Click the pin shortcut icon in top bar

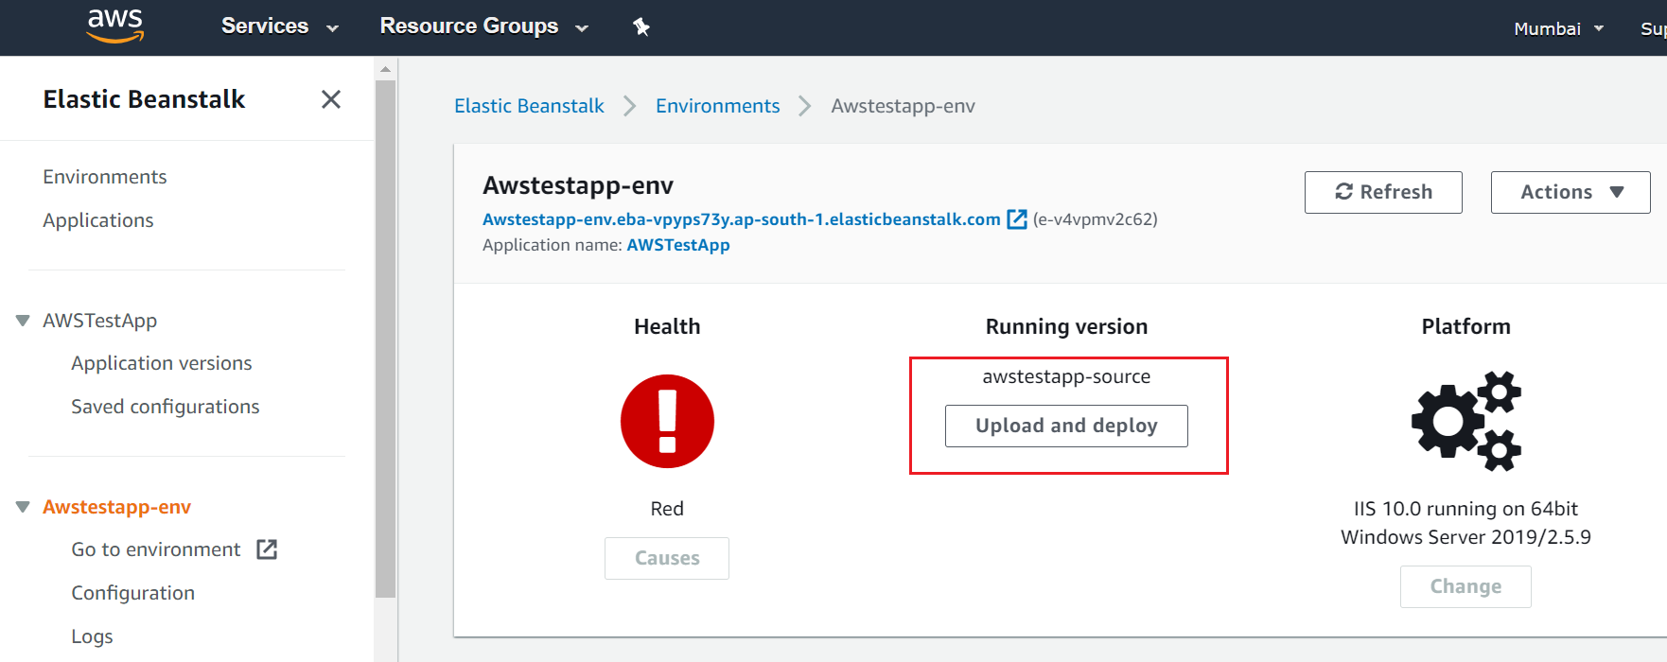[x=641, y=26]
